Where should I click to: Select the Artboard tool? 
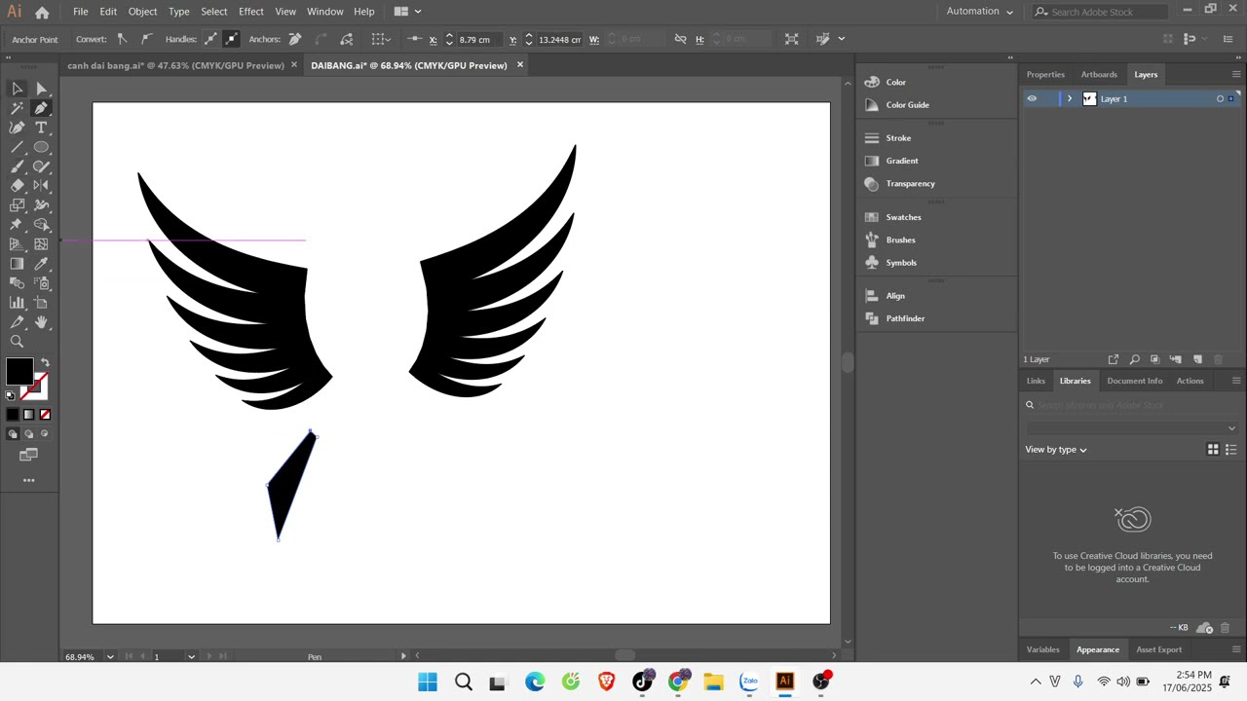coord(41,303)
